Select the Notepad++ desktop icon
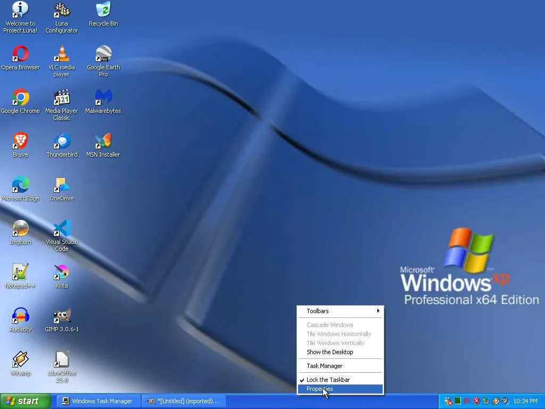The width and height of the screenshot is (545, 409). coord(20,277)
